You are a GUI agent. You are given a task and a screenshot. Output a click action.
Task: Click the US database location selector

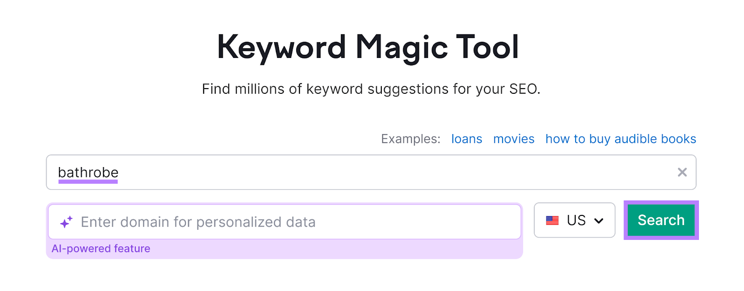pyautogui.click(x=574, y=220)
